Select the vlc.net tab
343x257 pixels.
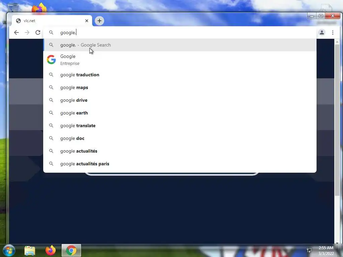click(x=52, y=21)
